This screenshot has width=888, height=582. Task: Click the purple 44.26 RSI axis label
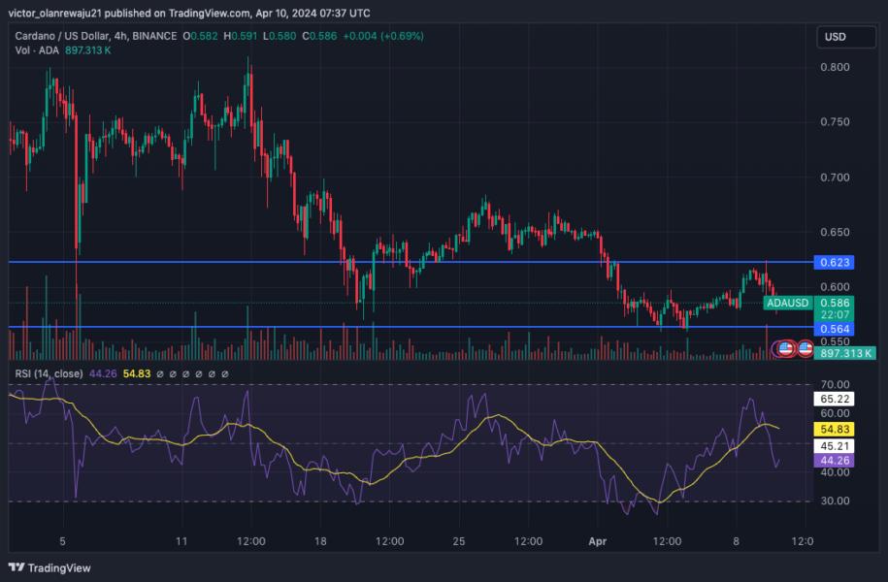[x=834, y=461]
